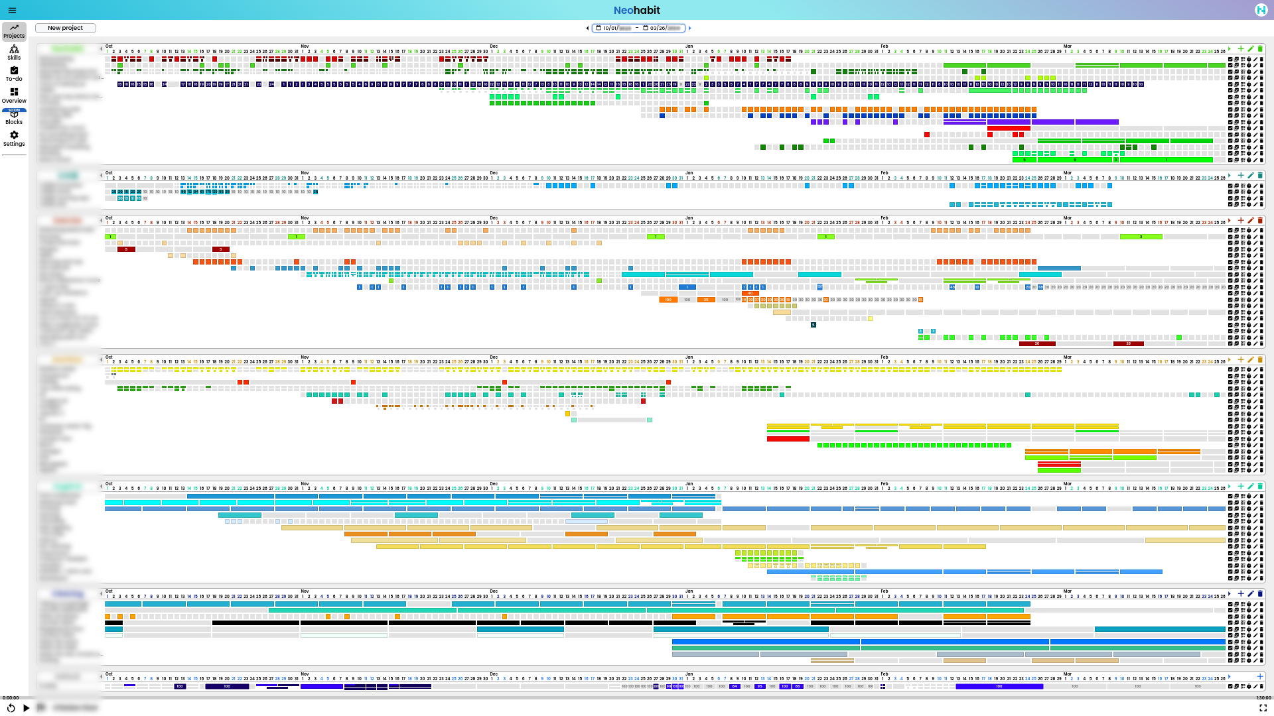Add a habit with the sixth project's blue plus icon
Screen dimensions: 1274x716
point(1241,593)
